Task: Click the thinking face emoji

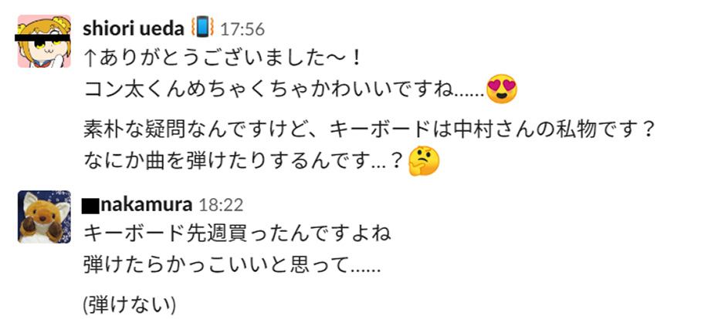Action: (424, 161)
